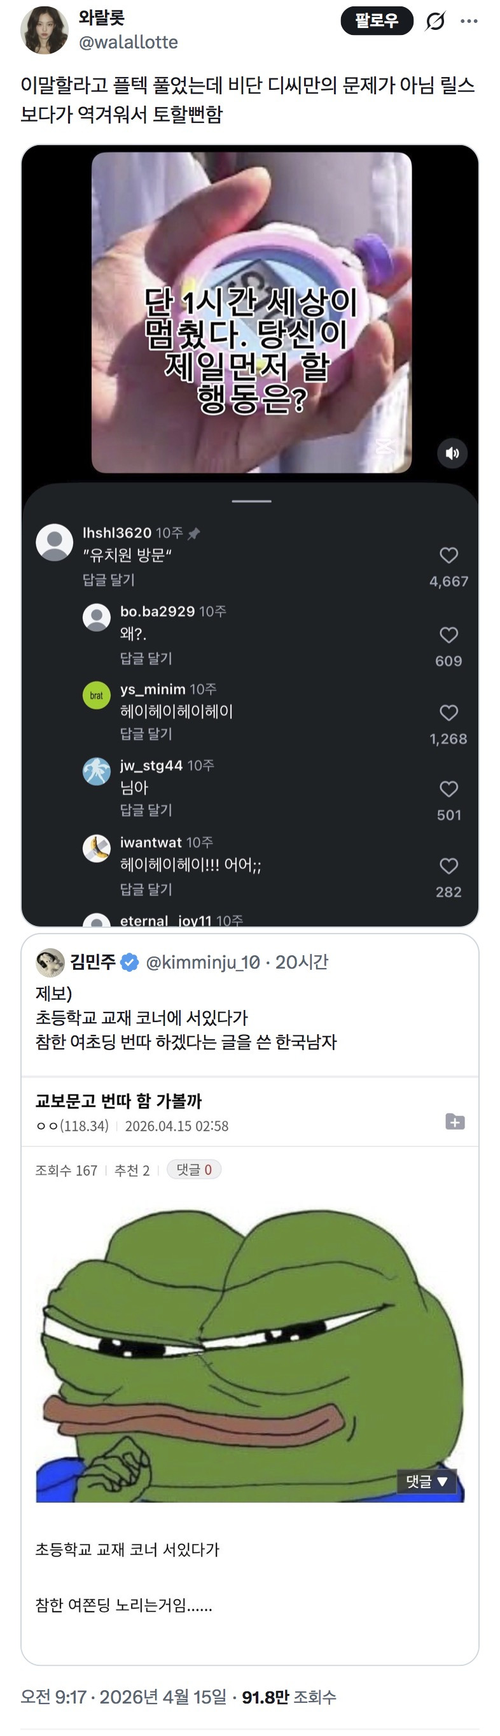Click the 팔로우 follow button
Viewport: 500px width, 1736px height.
(376, 22)
